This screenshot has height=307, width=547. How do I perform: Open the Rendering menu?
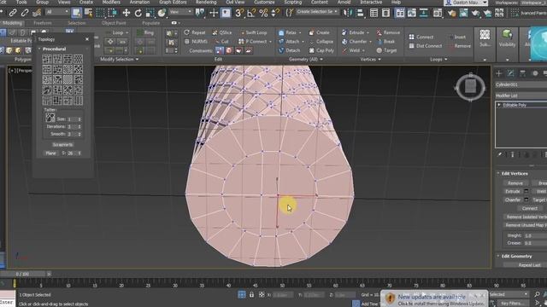pos(206,2)
